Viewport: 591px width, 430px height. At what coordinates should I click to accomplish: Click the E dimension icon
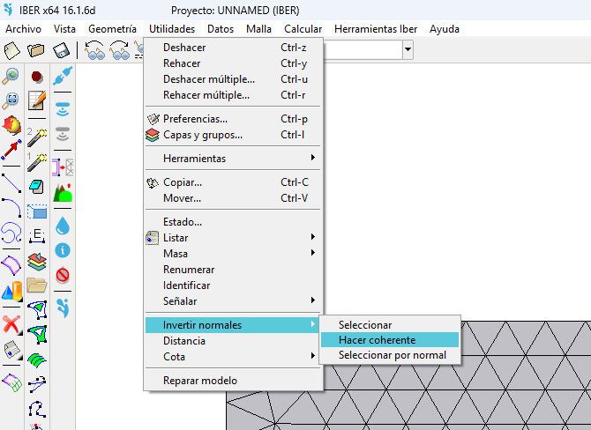pos(37,235)
